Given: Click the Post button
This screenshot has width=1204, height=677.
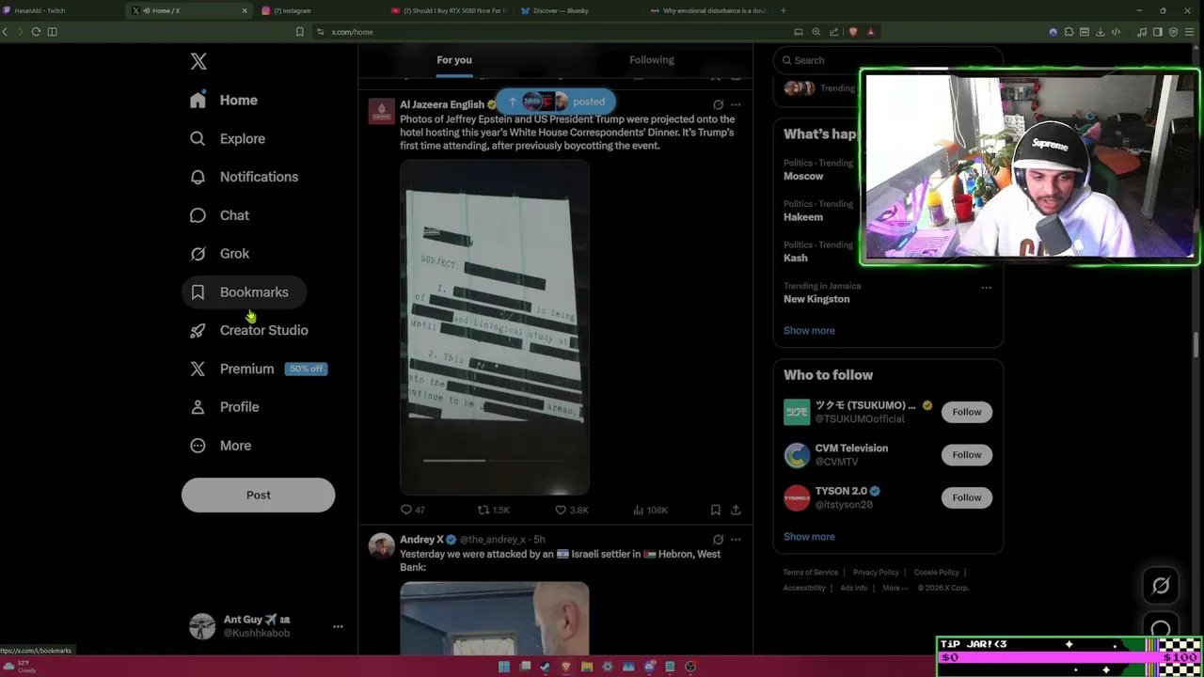Looking at the screenshot, I should (x=258, y=495).
